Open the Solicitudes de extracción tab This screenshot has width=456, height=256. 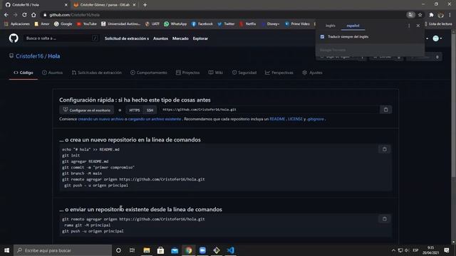[x=97, y=73]
